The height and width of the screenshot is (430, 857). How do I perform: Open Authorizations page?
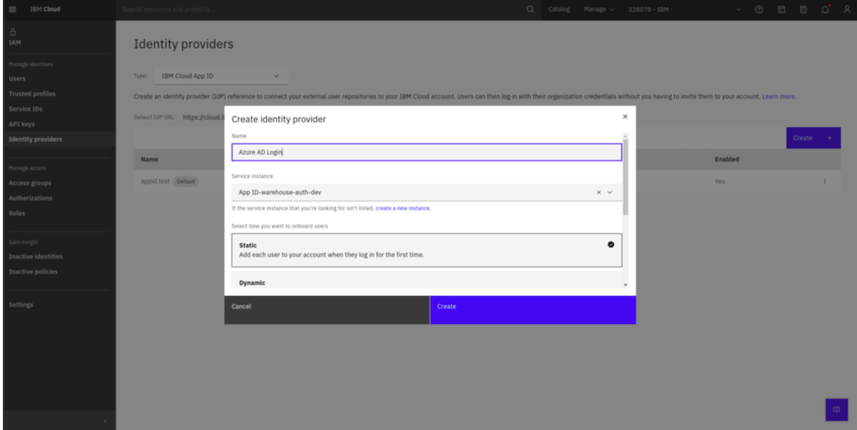(31, 198)
